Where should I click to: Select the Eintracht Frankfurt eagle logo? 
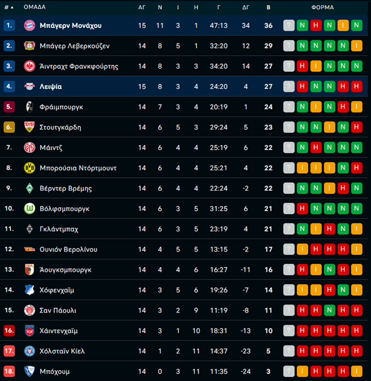point(29,66)
